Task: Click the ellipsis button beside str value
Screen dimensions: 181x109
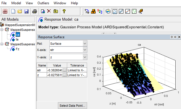Action: pyautogui.click(x=64, y=70)
